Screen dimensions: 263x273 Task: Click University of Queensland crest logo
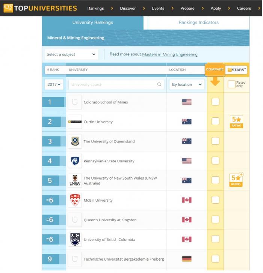[x=75, y=141]
